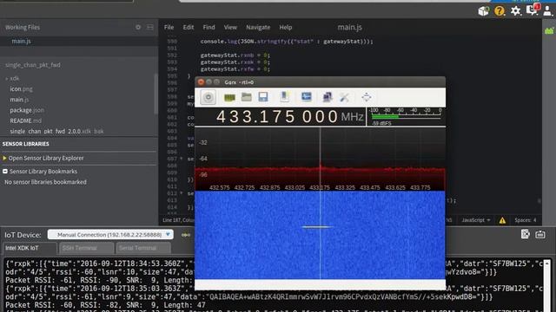
Task: Click line 592 gatewayStat.rxnb code
Action: [235, 55]
